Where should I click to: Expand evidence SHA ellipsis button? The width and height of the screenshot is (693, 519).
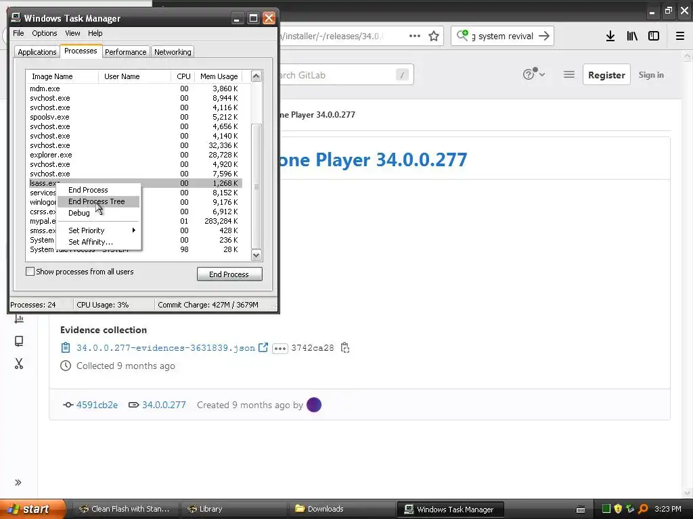coord(280,348)
